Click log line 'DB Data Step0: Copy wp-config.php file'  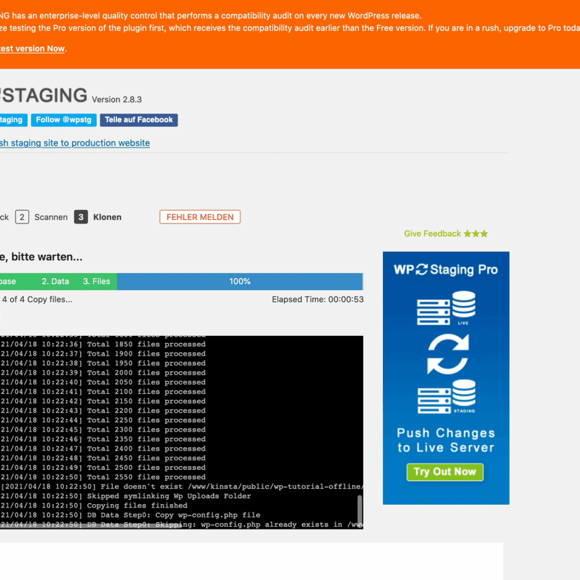coord(173,515)
